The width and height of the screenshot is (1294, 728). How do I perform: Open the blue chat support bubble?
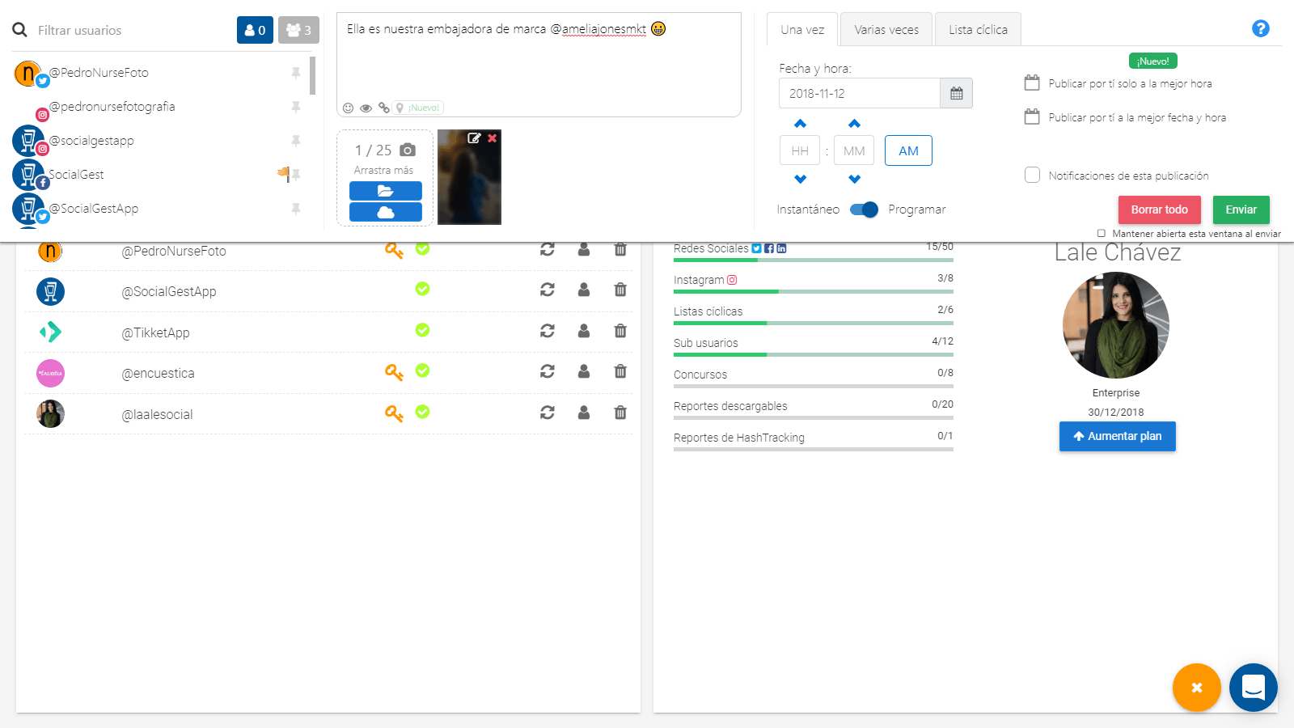tap(1254, 688)
